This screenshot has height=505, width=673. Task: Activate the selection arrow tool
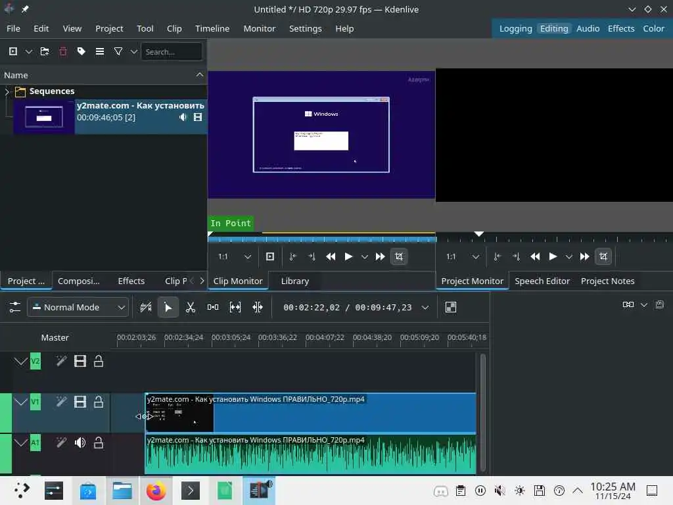pos(168,307)
